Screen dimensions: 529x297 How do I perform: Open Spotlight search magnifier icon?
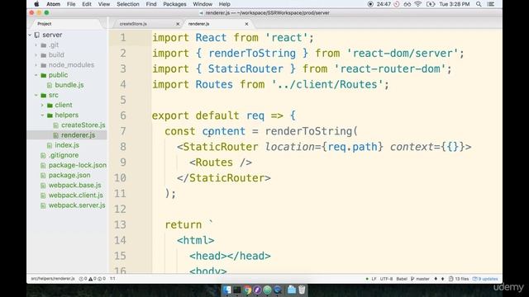479,4
